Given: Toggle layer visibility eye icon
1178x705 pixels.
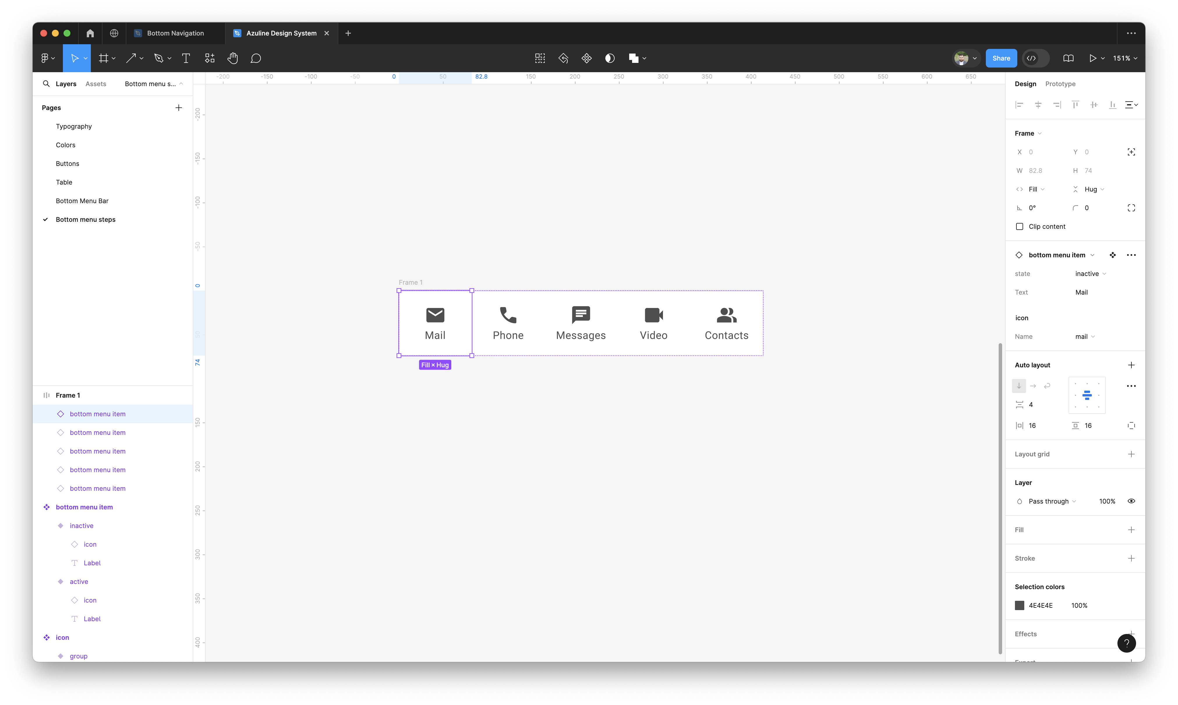Looking at the screenshot, I should (x=1131, y=501).
